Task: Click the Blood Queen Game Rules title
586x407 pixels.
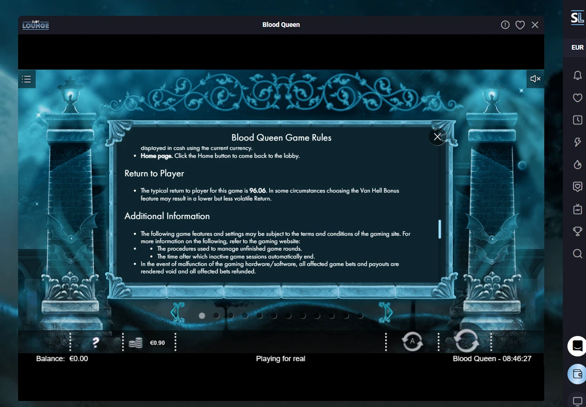Action: (282, 137)
